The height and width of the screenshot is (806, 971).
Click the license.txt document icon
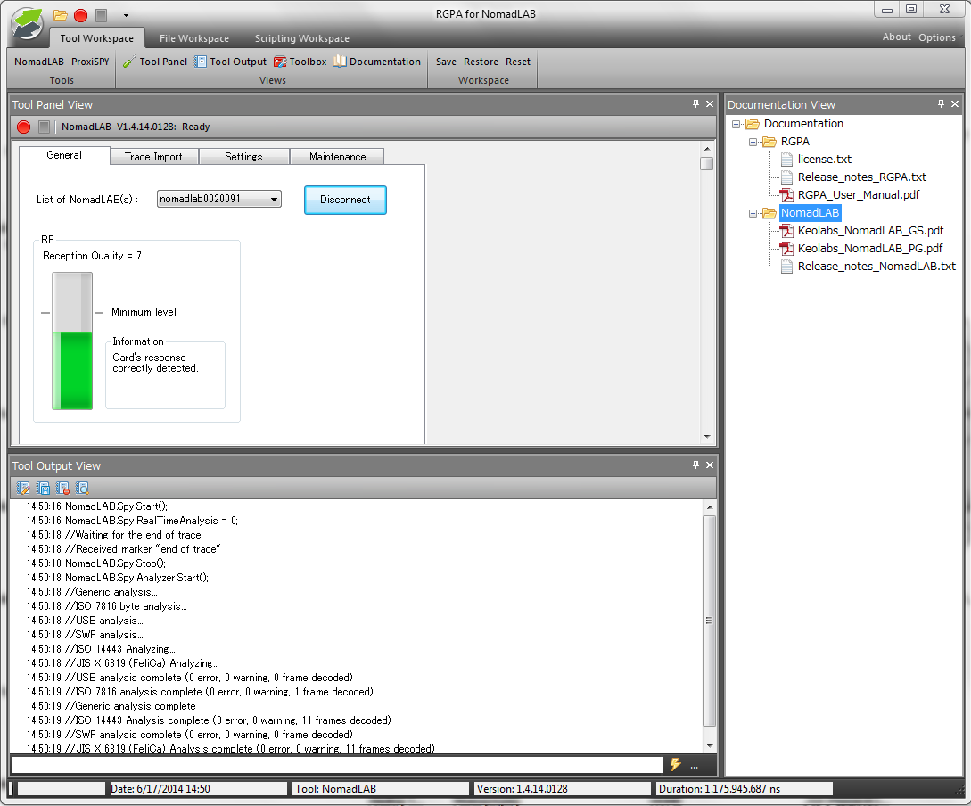click(786, 160)
